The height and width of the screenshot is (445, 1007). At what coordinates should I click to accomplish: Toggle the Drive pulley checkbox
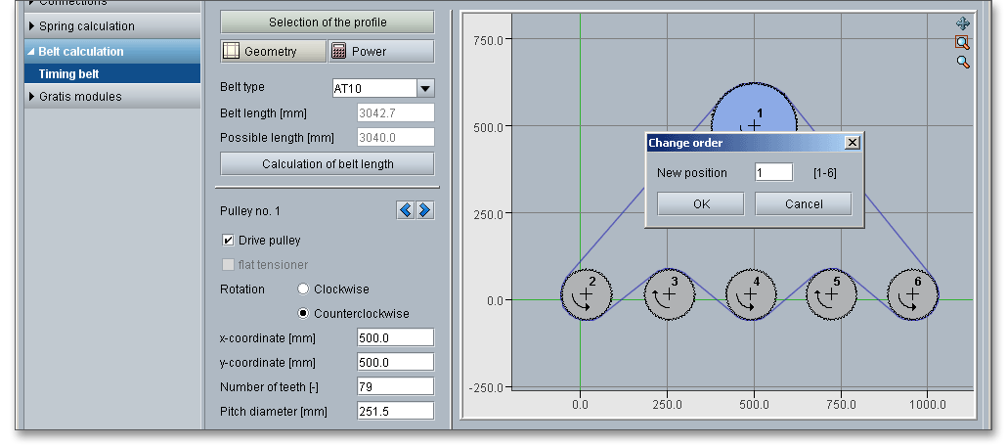[x=229, y=241]
